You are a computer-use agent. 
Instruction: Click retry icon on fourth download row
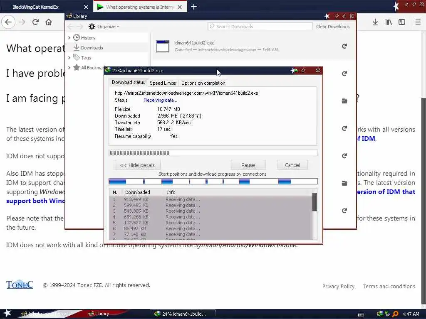[x=344, y=128]
